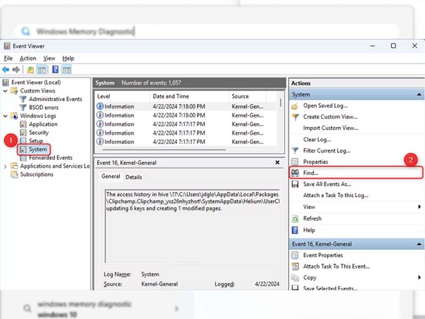Sort events by Date and Time column
Image resolution: width=425 pixels, height=319 pixels.
tap(169, 96)
